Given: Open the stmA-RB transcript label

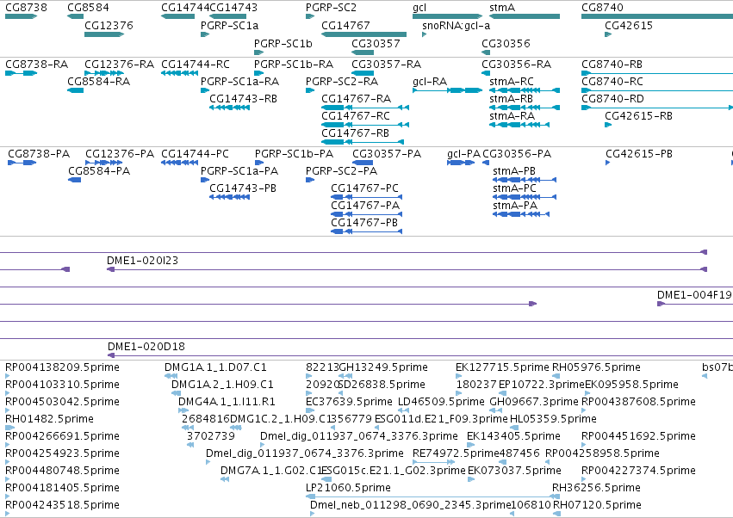Looking at the screenshot, I should (x=511, y=99).
